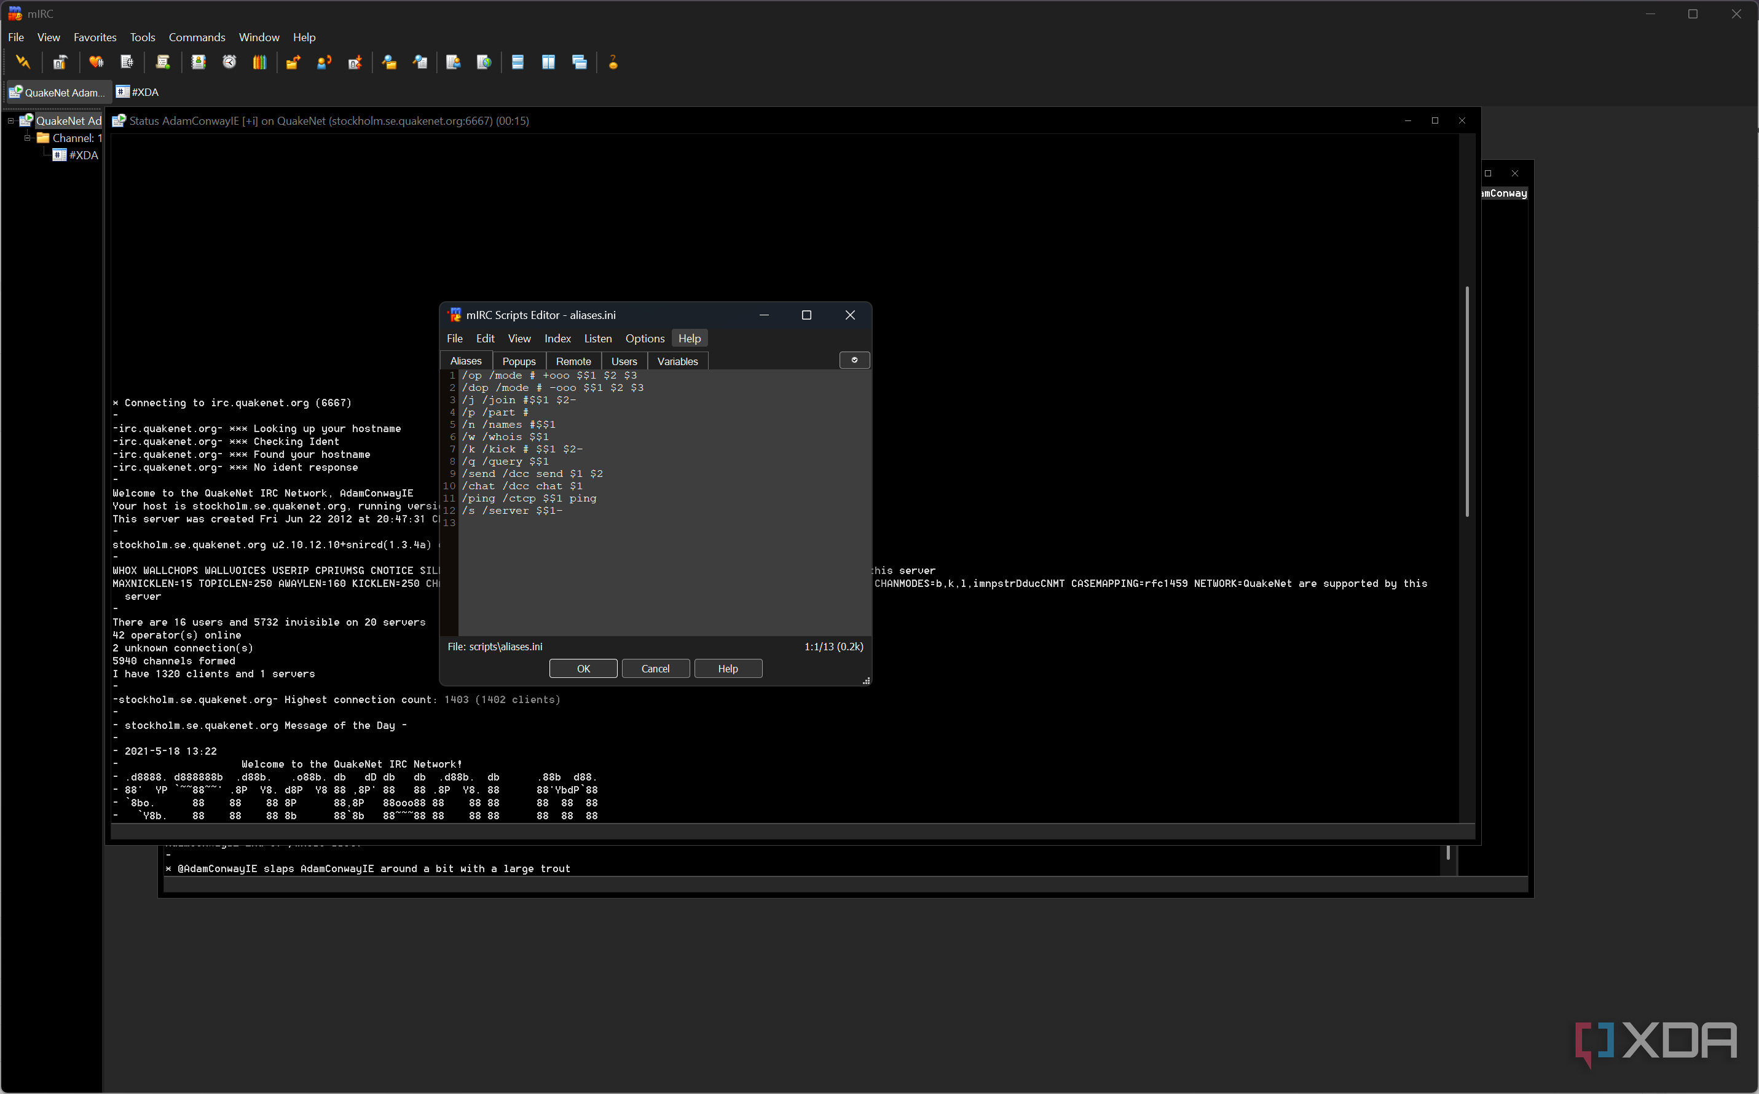Click the Help button in Scripts Editor
Viewport: 1759px width, 1094px height.
coord(728,669)
